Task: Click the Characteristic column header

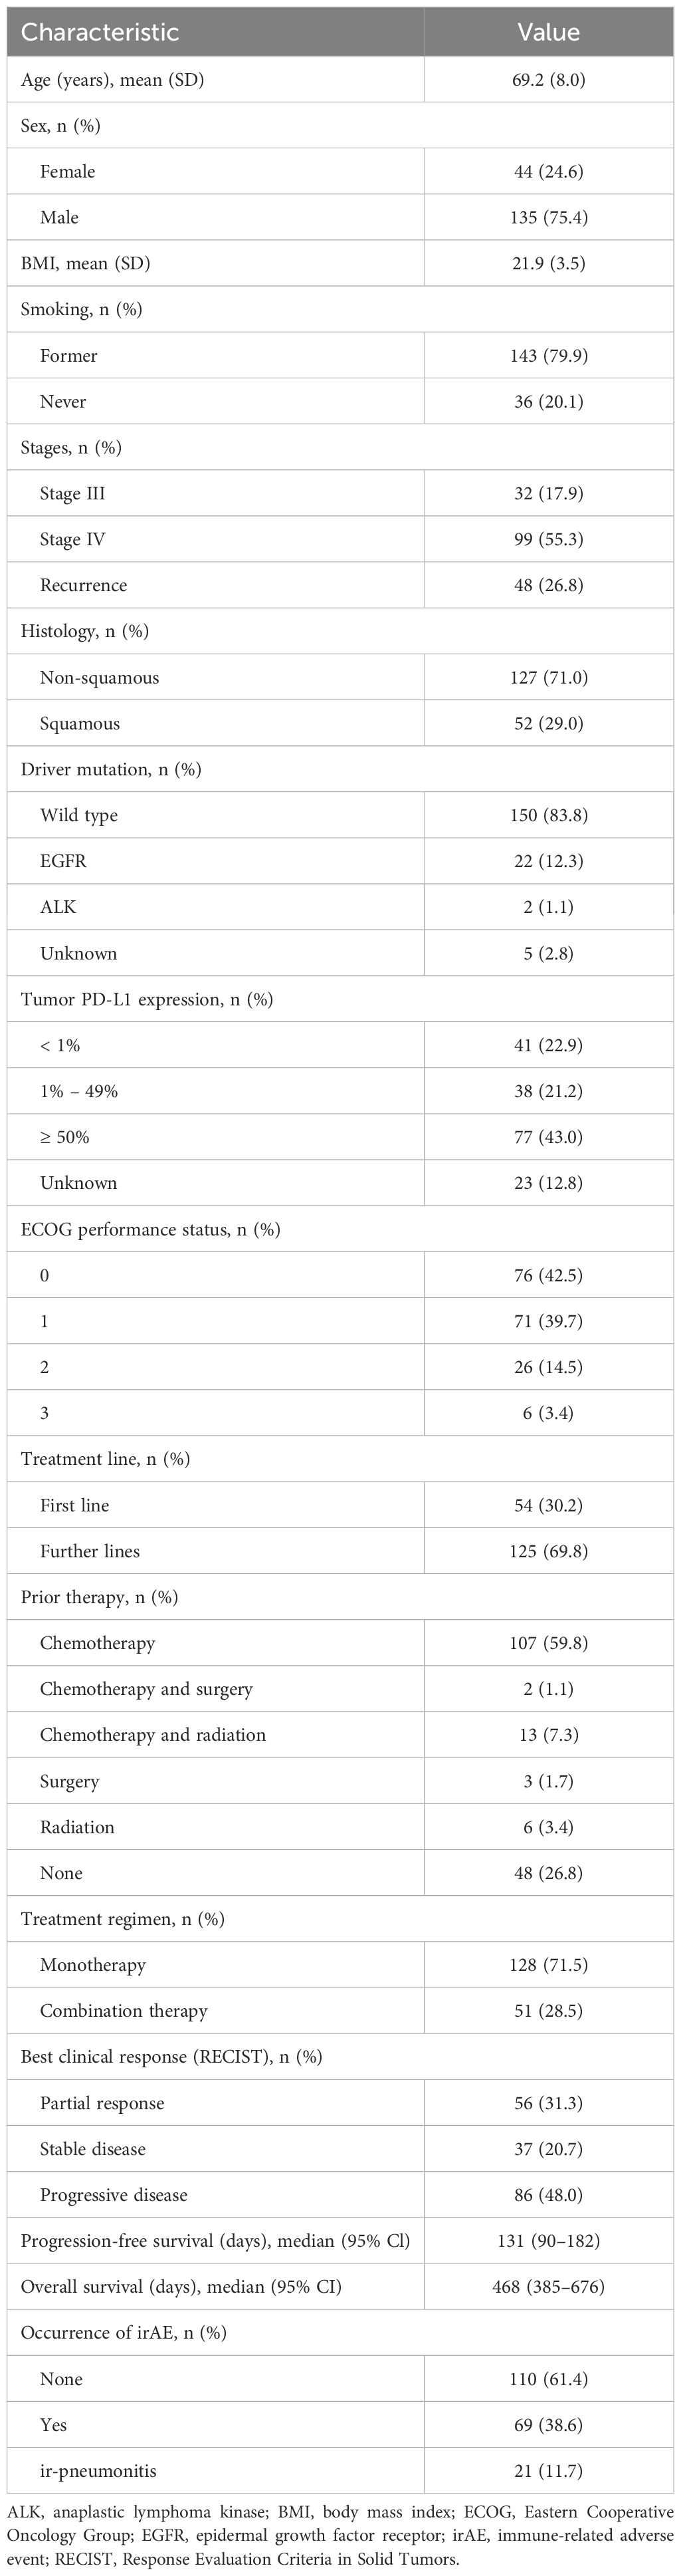Action: (x=100, y=32)
